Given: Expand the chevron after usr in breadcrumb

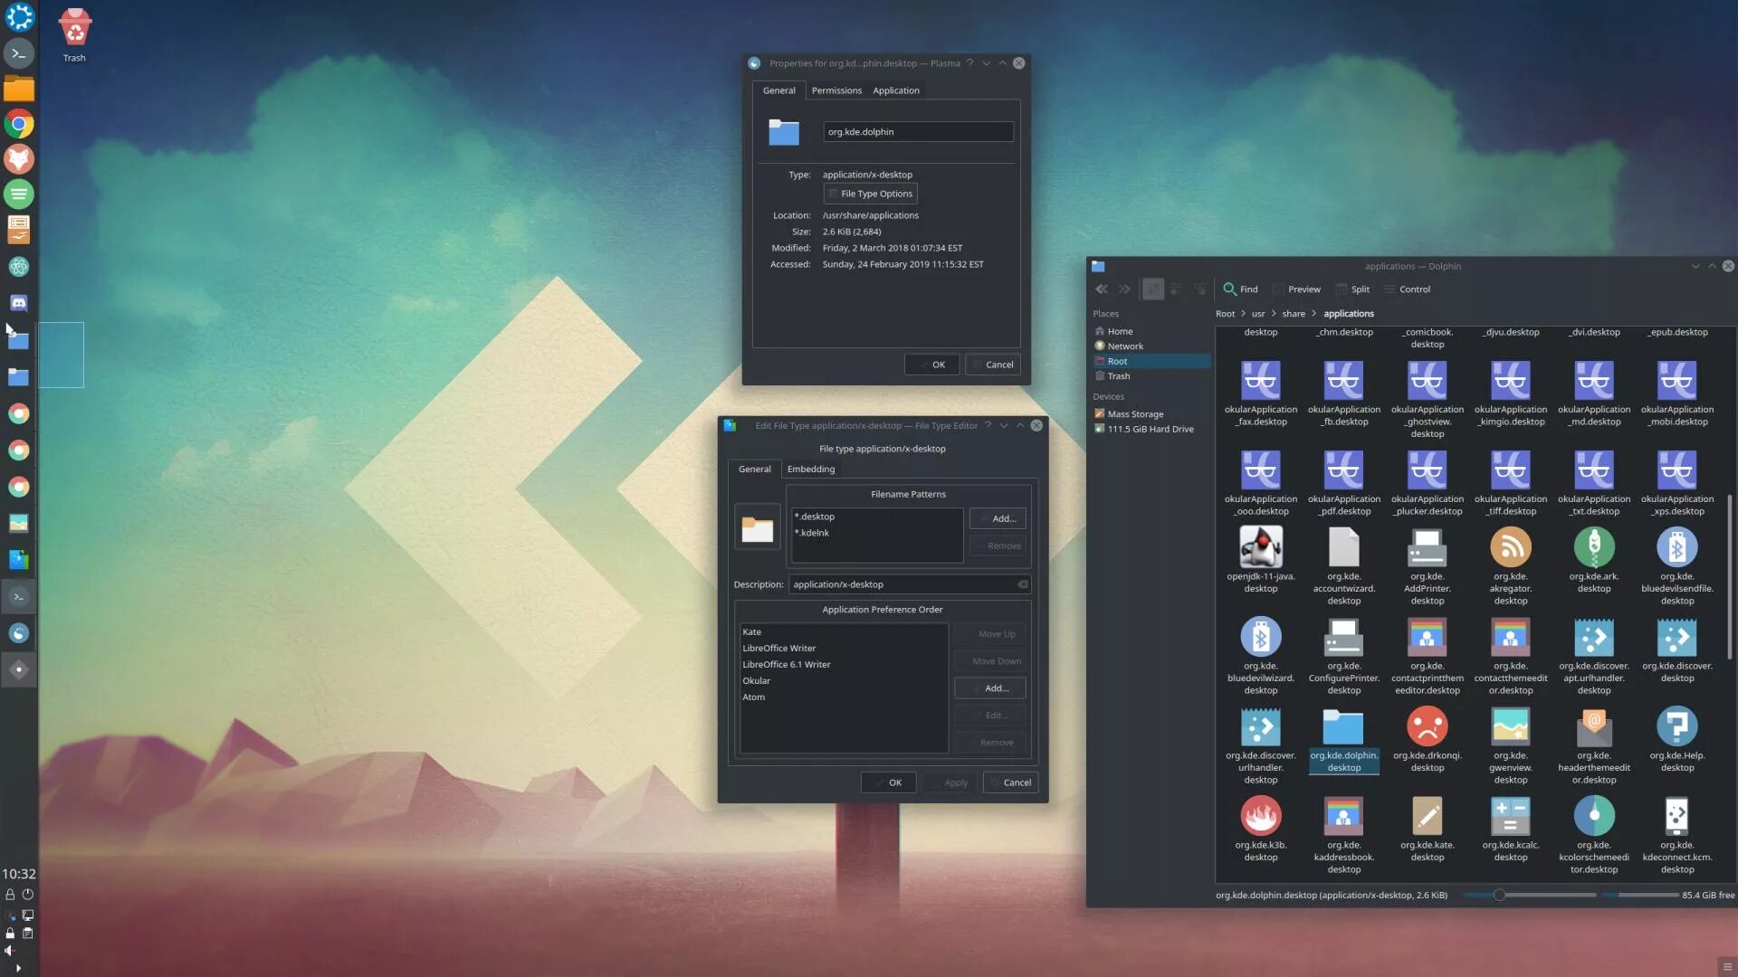Looking at the screenshot, I should (1274, 314).
